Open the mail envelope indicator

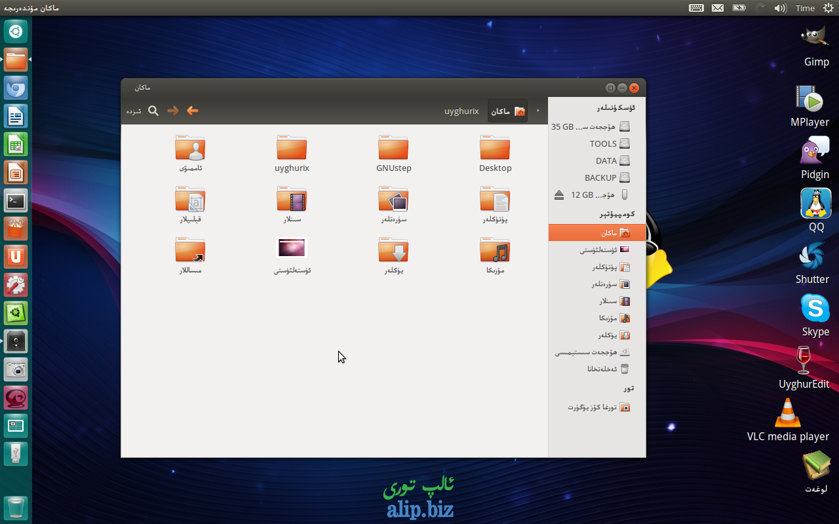[x=718, y=8]
